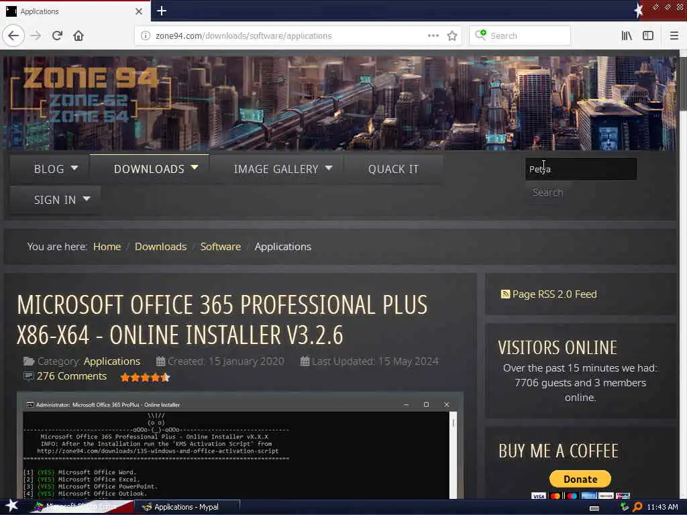Go to the Home breadcrumb link
This screenshot has height=515, width=687.
point(107,247)
